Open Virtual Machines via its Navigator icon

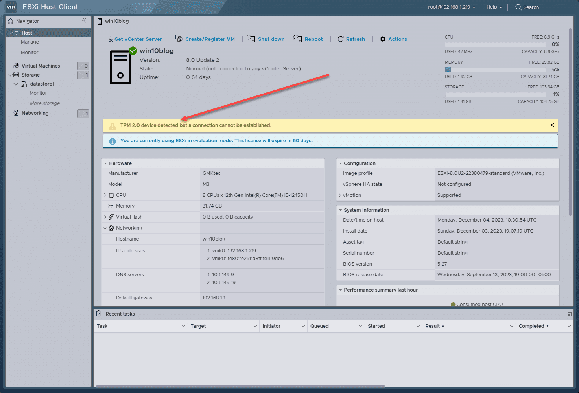click(x=16, y=66)
